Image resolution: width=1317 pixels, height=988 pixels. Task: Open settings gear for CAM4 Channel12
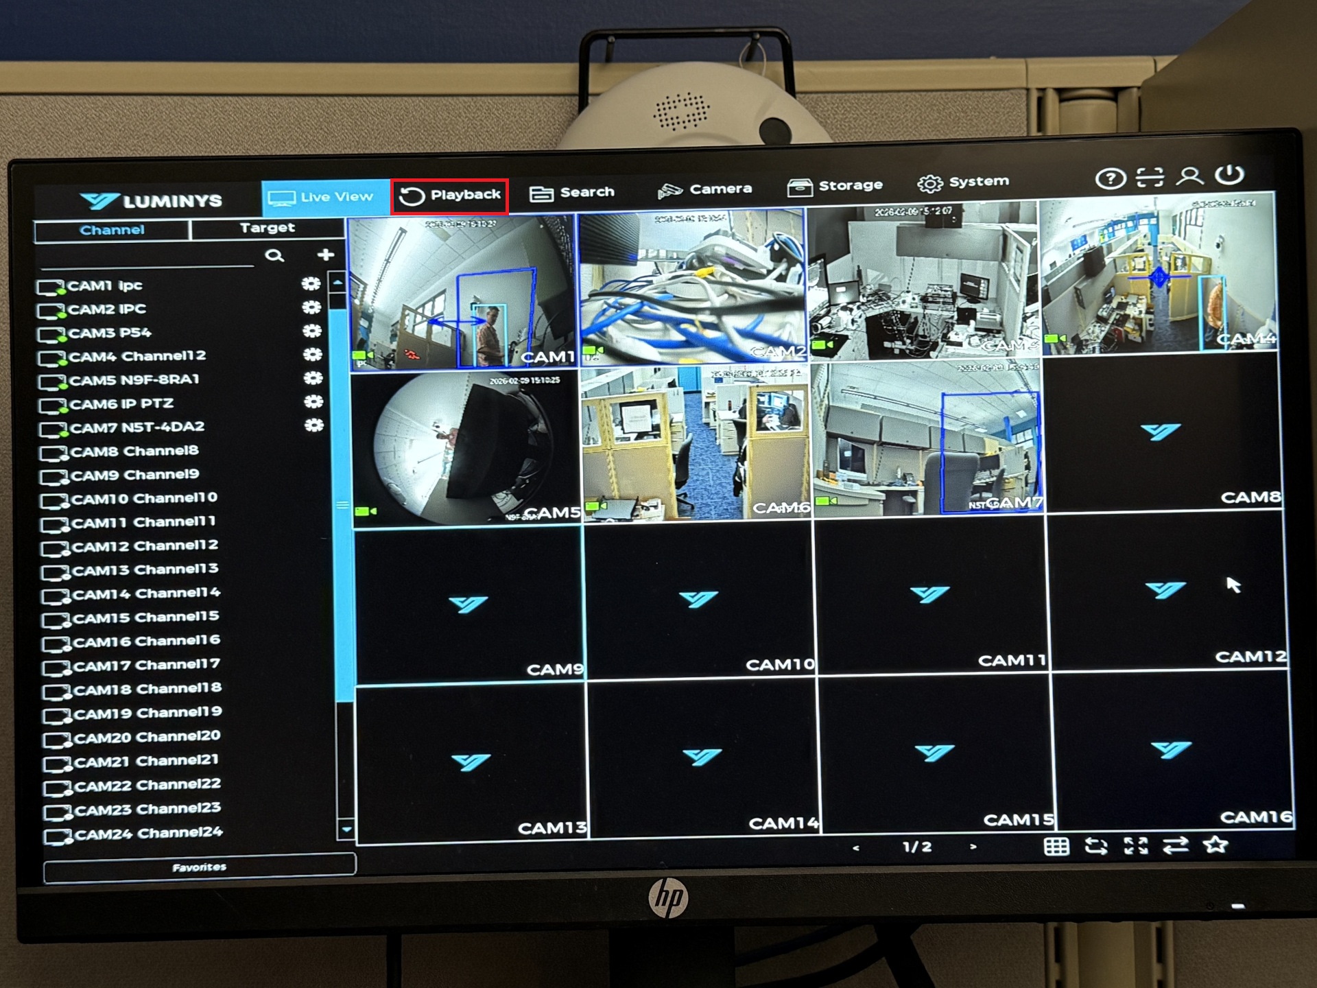pyautogui.click(x=313, y=355)
